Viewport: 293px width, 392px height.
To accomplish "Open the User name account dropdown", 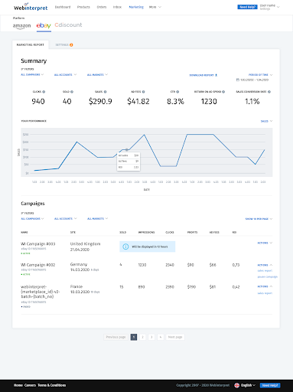I will point(269,7).
